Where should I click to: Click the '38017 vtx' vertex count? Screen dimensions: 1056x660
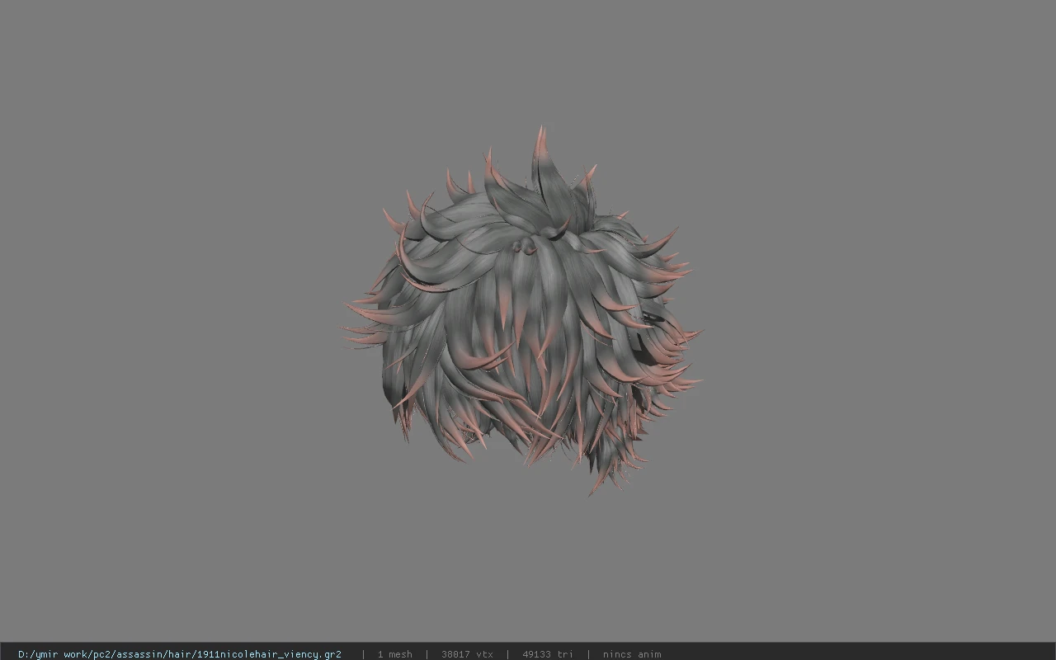467,654
